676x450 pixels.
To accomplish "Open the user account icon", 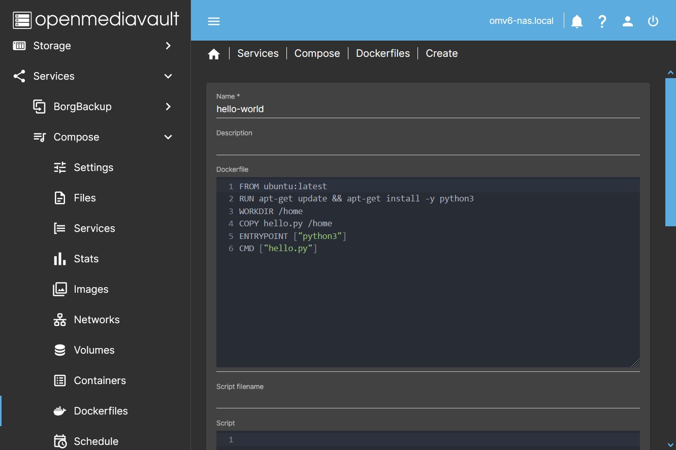I will tap(628, 21).
